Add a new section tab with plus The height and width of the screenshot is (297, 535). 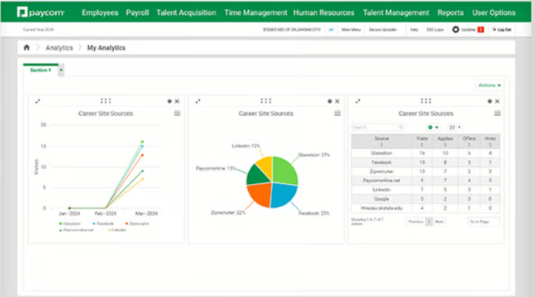coord(61,70)
